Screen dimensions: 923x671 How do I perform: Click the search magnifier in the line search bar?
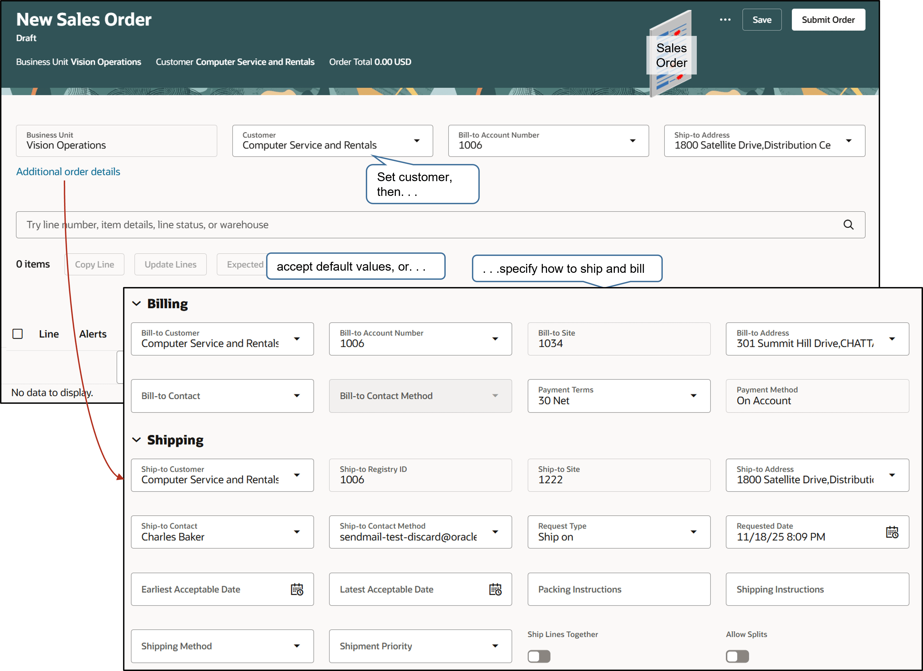click(849, 225)
